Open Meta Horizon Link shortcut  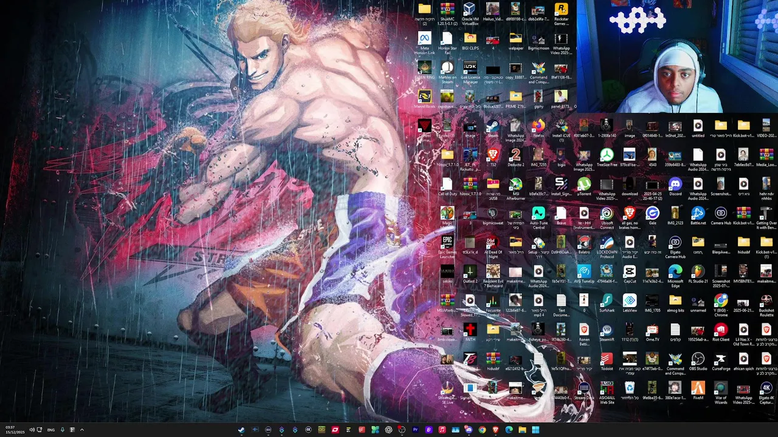(x=424, y=42)
